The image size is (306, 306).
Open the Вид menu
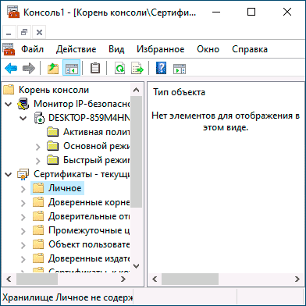point(116,49)
